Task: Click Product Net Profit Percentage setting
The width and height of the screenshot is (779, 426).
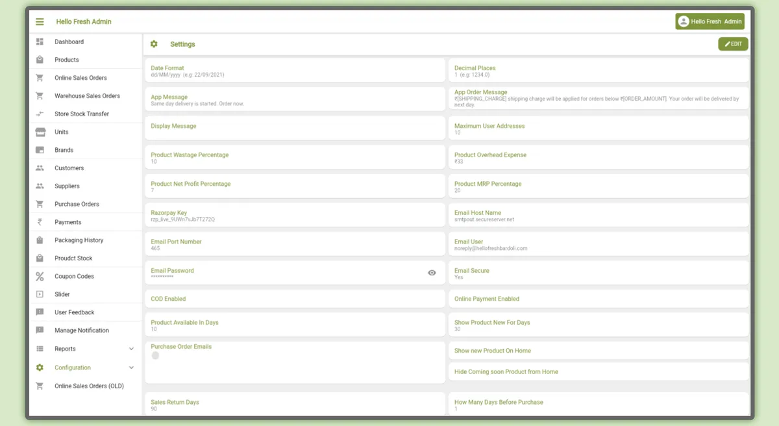Action: (x=295, y=186)
